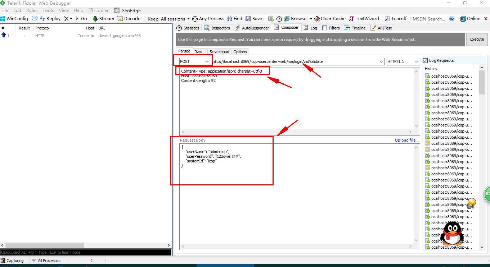Open the TextWizard tool
490x267 pixels.
tap(364, 19)
